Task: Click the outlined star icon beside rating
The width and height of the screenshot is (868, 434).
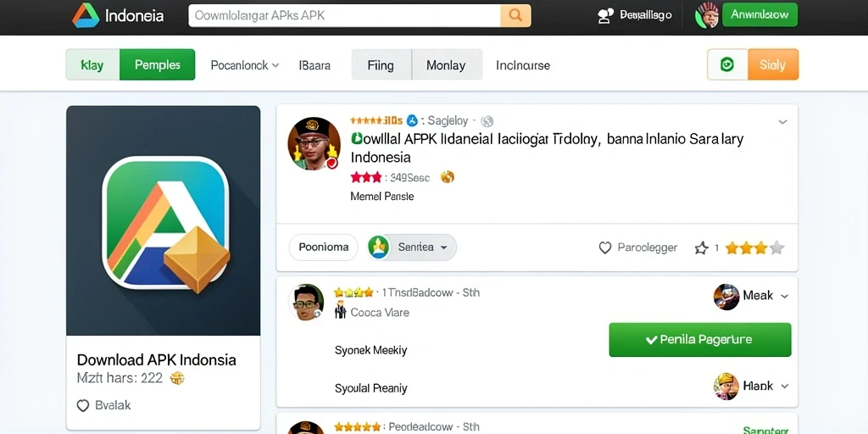Action: point(701,248)
